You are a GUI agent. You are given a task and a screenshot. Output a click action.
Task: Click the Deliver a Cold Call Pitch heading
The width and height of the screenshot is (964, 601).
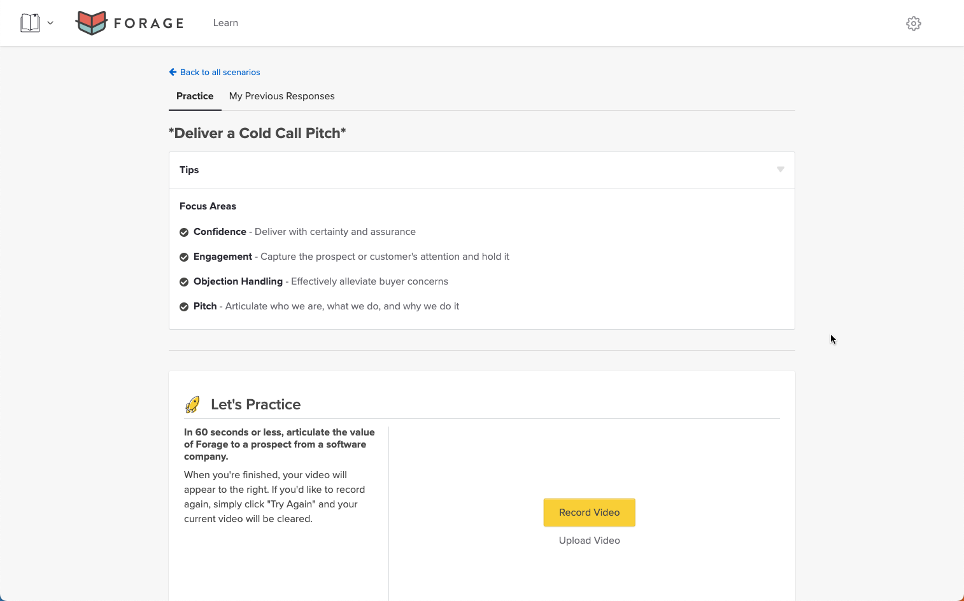[x=257, y=133]
